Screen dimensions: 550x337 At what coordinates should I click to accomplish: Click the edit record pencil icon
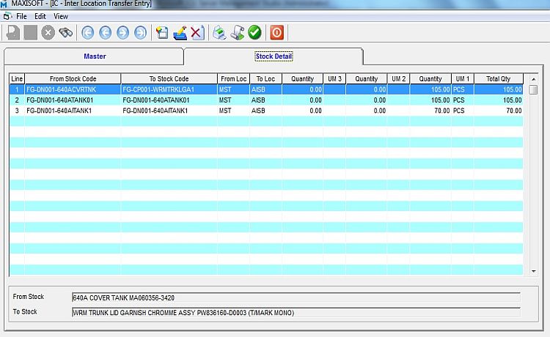click(180, 32)
